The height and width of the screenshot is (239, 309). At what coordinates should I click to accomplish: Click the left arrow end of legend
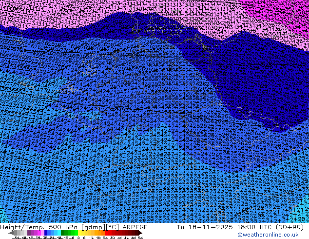11,233
